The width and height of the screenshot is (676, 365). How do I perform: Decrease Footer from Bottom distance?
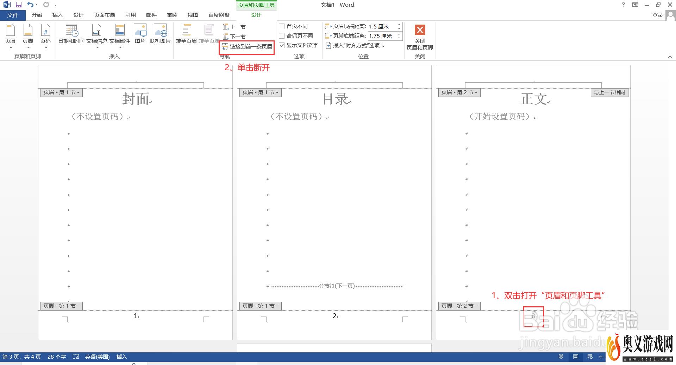click(x=399, y=38)
